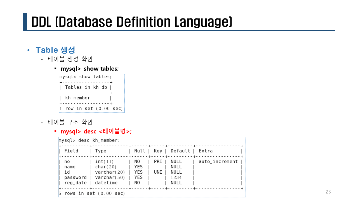Viewport: 358px width, 201px height.
Task: Click the red 'mysql> desc <테이블명>;' line
Action: pos(96,131)
